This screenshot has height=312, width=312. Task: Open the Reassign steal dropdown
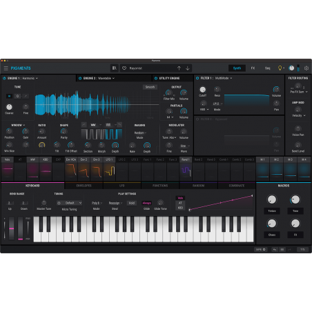(115, 203)
